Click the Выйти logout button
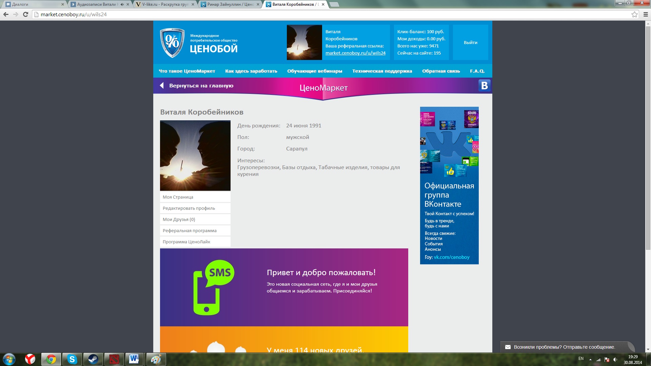This screenshot has width=651, height=366. pos(471,42)
